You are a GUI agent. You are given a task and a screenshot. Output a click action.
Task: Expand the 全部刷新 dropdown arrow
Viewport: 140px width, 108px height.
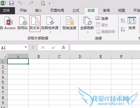[x=88, y=32]
